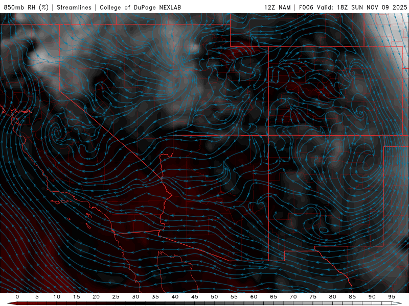
Task: Click the "18Z SUN NOV 09 2025" valid time
Action: [372, 7]
